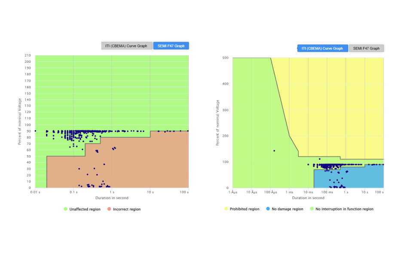Click the '100 ms' axis label on right chart
Screen dimensions: 413x264
pos(327,192)
